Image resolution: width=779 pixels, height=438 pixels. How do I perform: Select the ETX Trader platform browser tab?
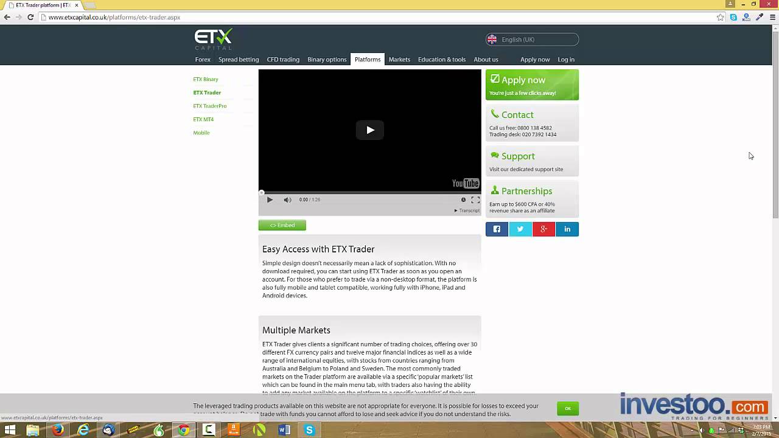[43, 5]
